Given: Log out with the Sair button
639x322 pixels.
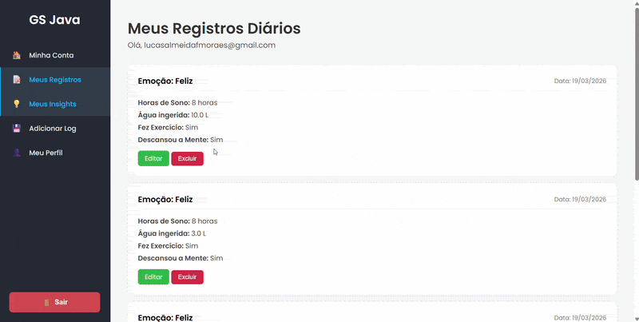Looking at the screenshot, I should point(54,302).
